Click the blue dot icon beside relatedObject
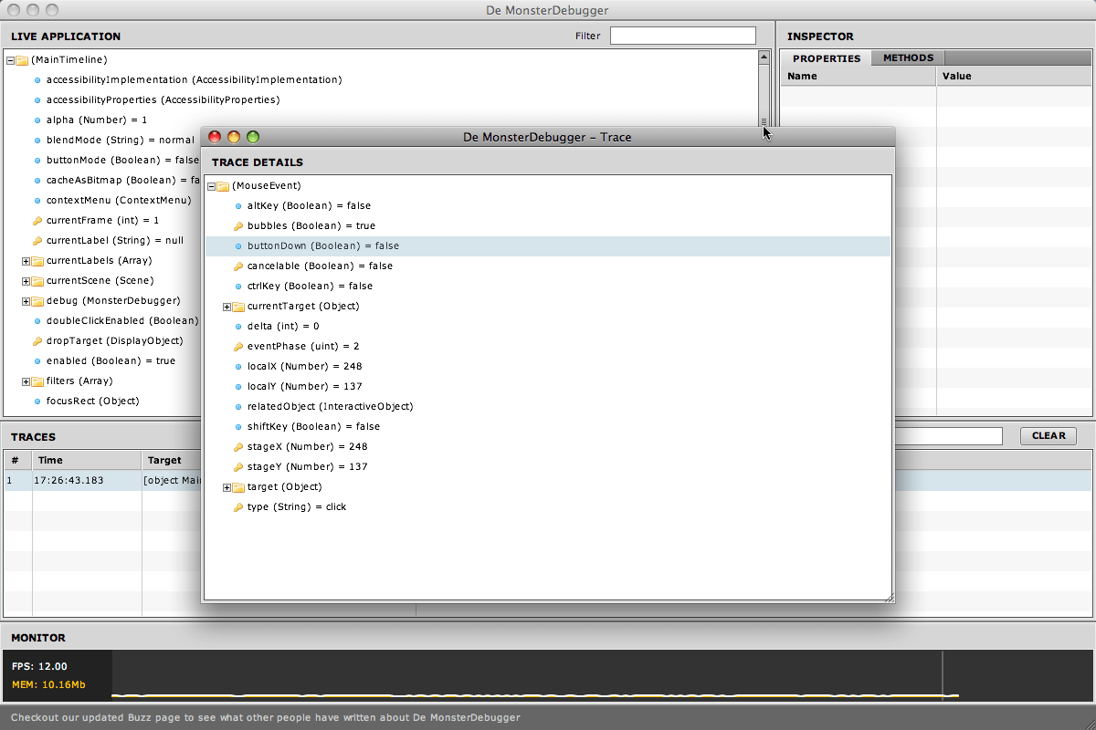The image size is (1096, 730). click(x=238, y=407)
